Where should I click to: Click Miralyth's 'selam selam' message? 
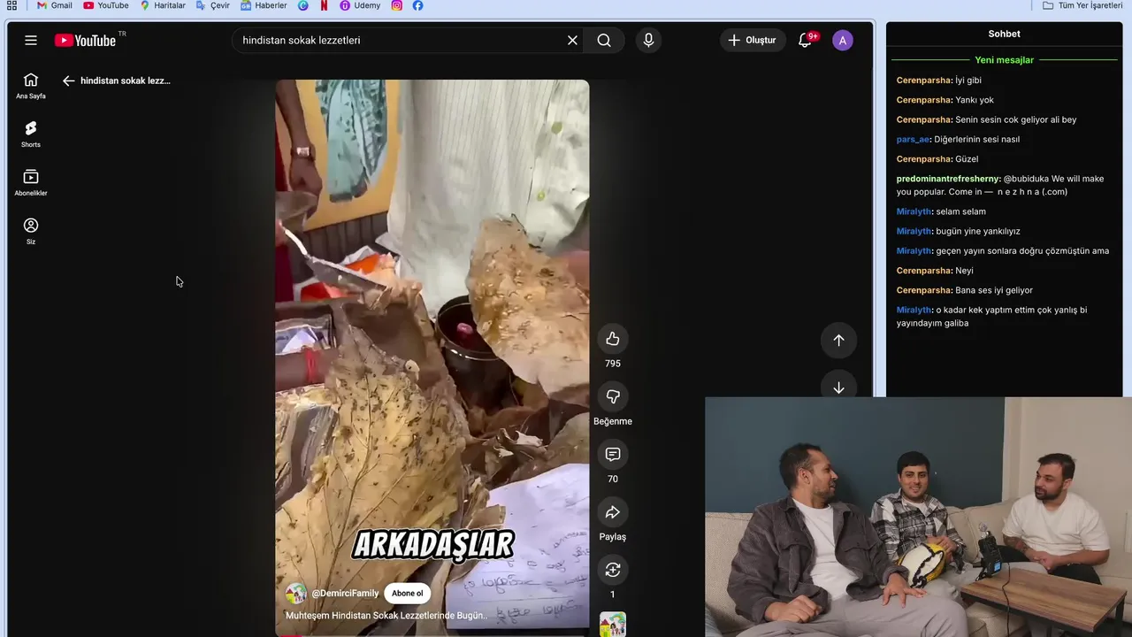960,211
